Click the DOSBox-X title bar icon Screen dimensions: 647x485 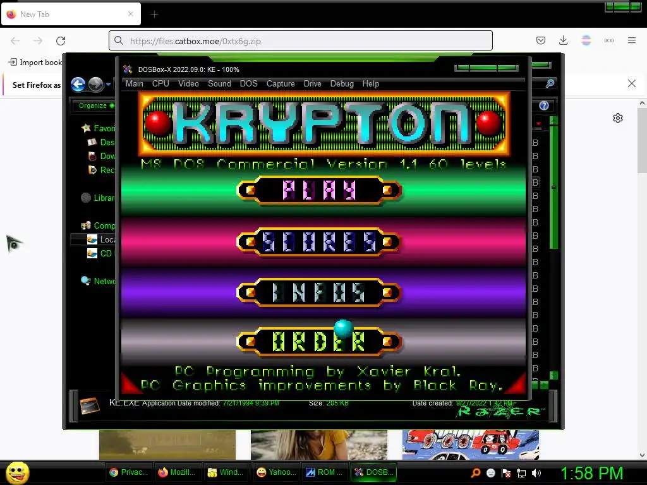[x=128, y=69]
